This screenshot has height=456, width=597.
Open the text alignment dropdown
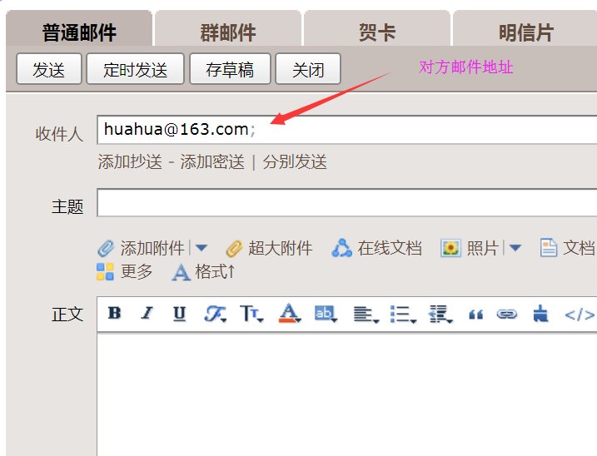[x=366, y=315]
